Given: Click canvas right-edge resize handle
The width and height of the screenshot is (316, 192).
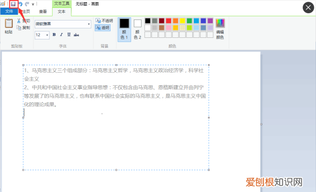Looking at the screenshot, I should [261, 124].
